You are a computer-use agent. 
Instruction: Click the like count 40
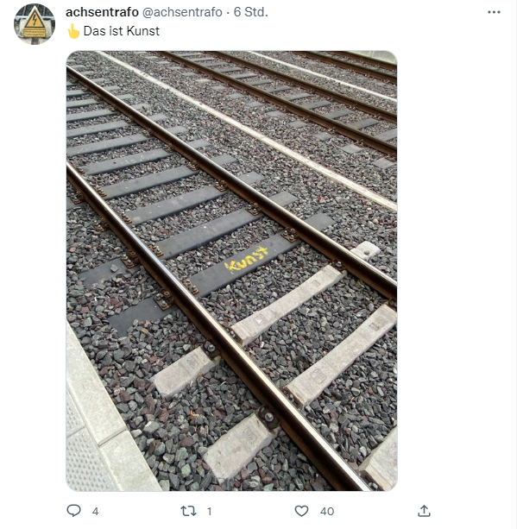(x=327, y=512)
